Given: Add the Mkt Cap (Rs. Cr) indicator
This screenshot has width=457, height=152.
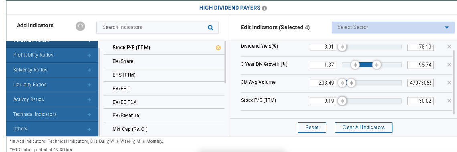Looking at the screenshot, I should coord(164,129).
